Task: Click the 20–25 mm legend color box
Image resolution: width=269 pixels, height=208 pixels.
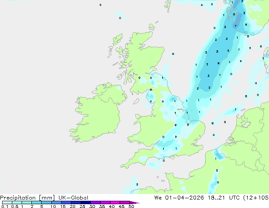Action: 76,202
